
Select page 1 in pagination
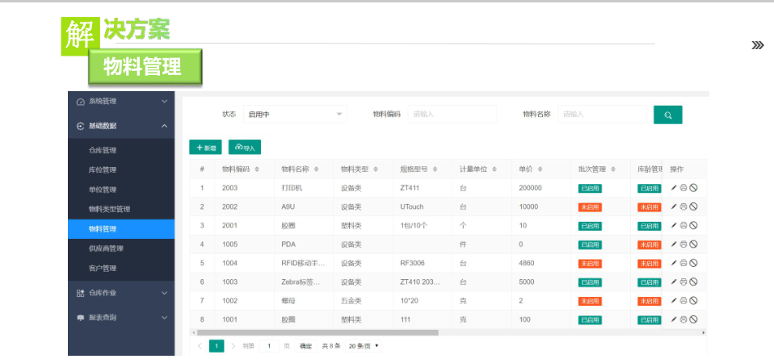pos(217,346)
